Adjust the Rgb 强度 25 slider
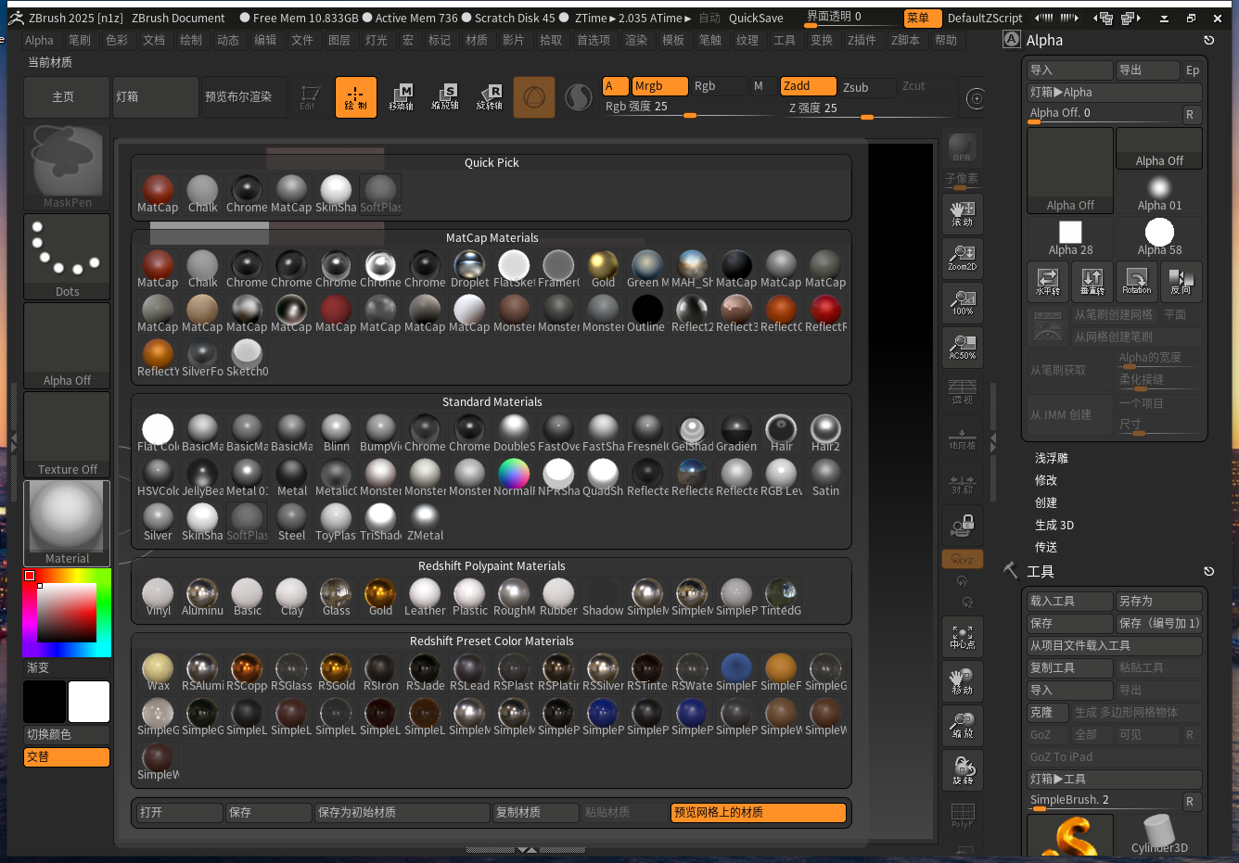Viewport: 1239px width, 863px height. [689, 108]
